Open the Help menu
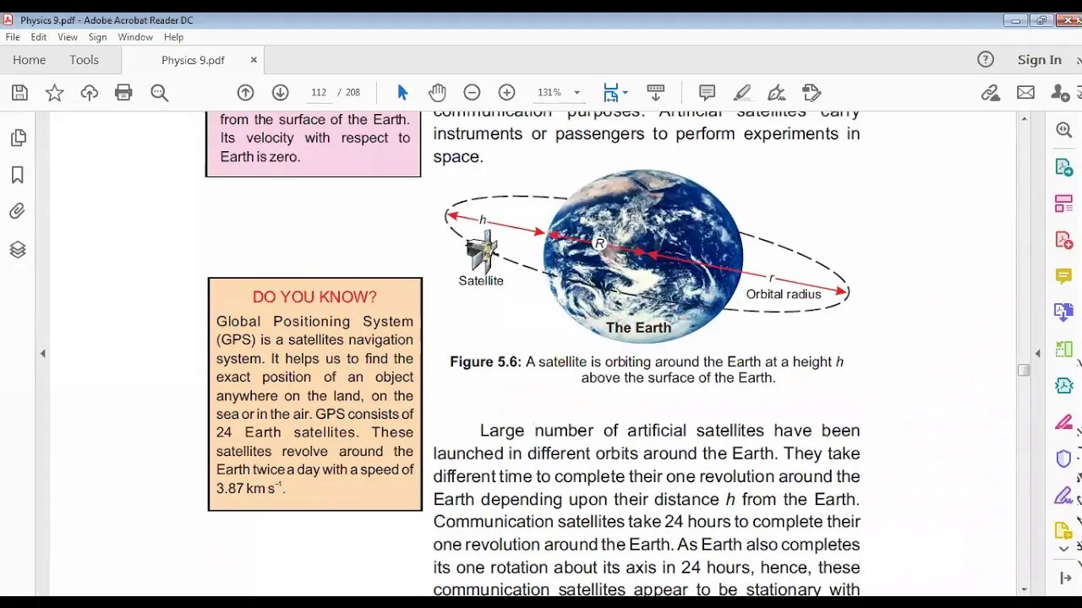Viewport: 1082px width, 608px height. (x=173, y=37)
